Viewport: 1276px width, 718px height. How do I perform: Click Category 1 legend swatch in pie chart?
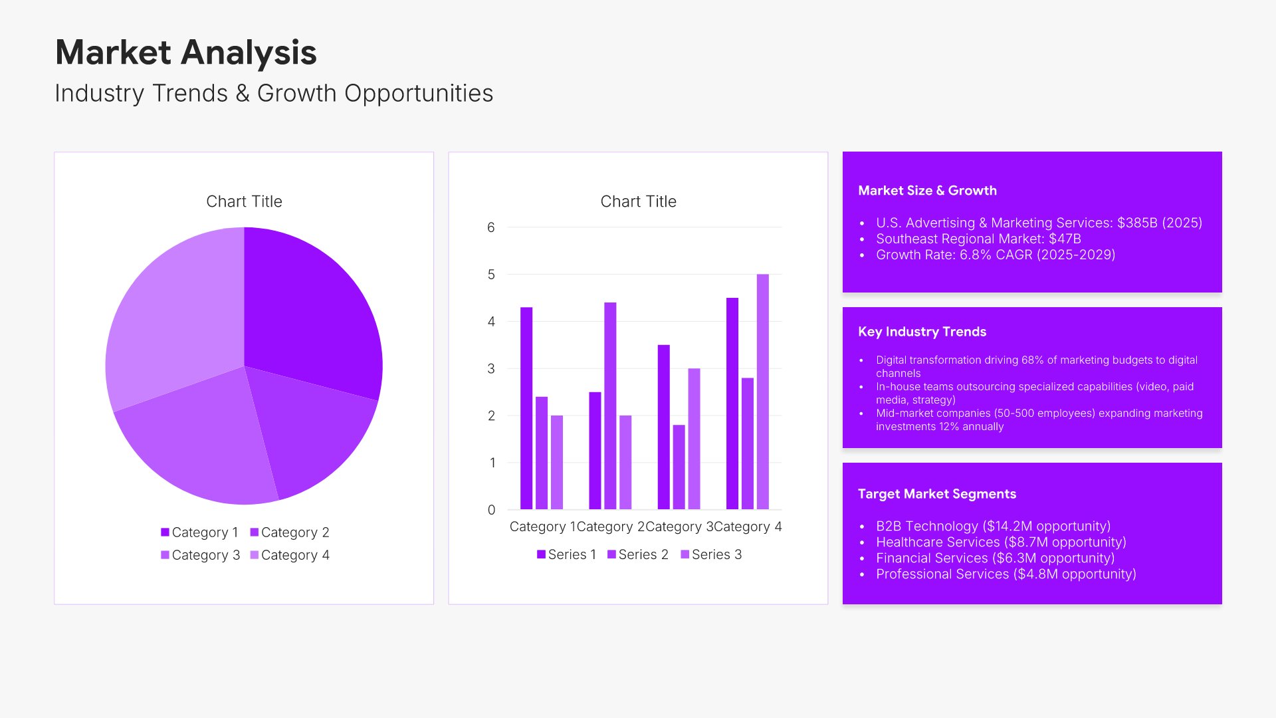point(165,533)
